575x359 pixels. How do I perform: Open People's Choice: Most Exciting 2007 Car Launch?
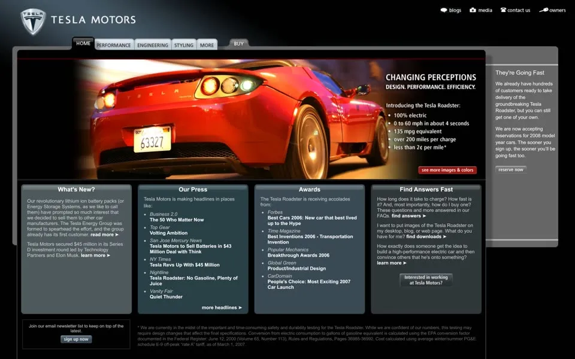[x=309, y=284]
